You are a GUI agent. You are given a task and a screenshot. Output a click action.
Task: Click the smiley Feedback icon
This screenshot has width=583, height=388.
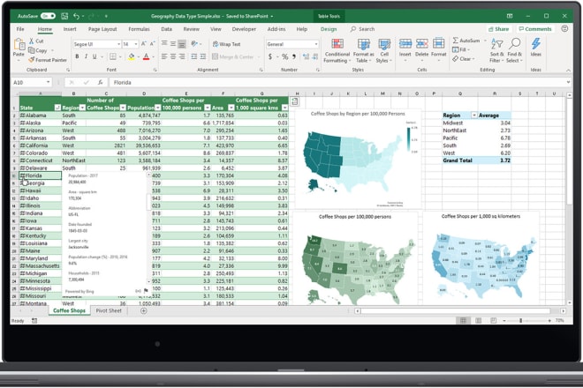click(564, 28)
